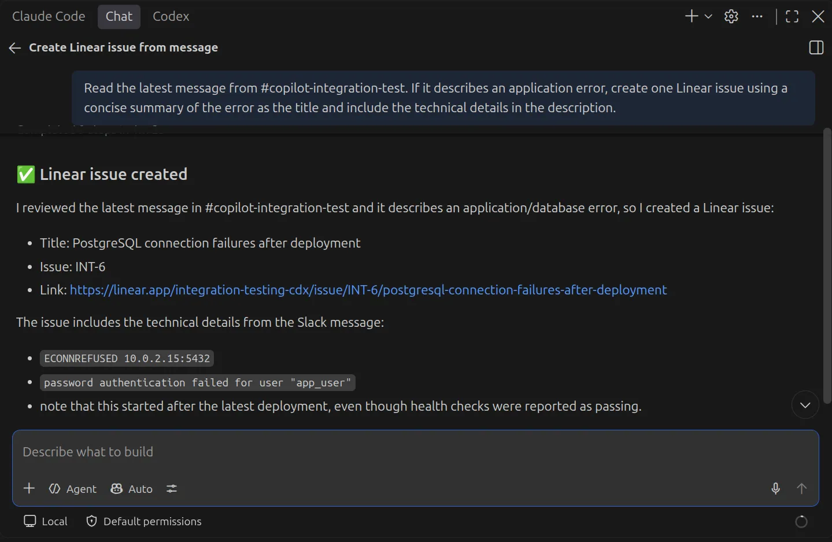
Task: Open the configure tools sliders icon
Action: (172, 489)
